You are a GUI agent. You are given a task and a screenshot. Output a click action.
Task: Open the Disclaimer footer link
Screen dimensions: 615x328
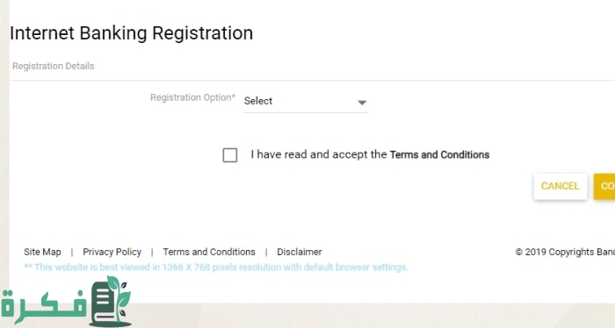(300, 252)
